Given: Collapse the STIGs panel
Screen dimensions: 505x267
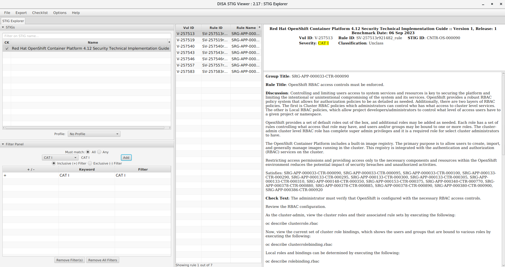Looking at the screenshot, I should coord(3,27).
